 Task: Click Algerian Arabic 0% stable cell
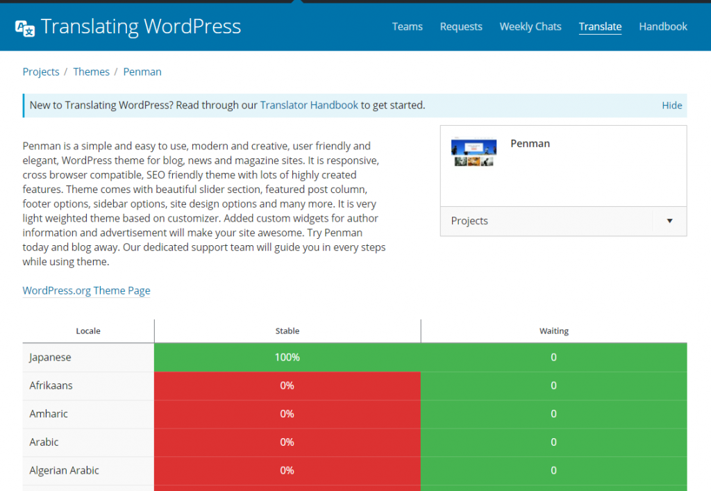tap(287, 471)
